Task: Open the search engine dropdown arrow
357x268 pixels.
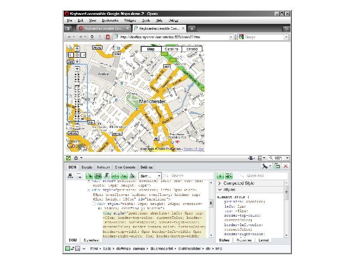Action: pyautogui.click(x=286, y=37)
